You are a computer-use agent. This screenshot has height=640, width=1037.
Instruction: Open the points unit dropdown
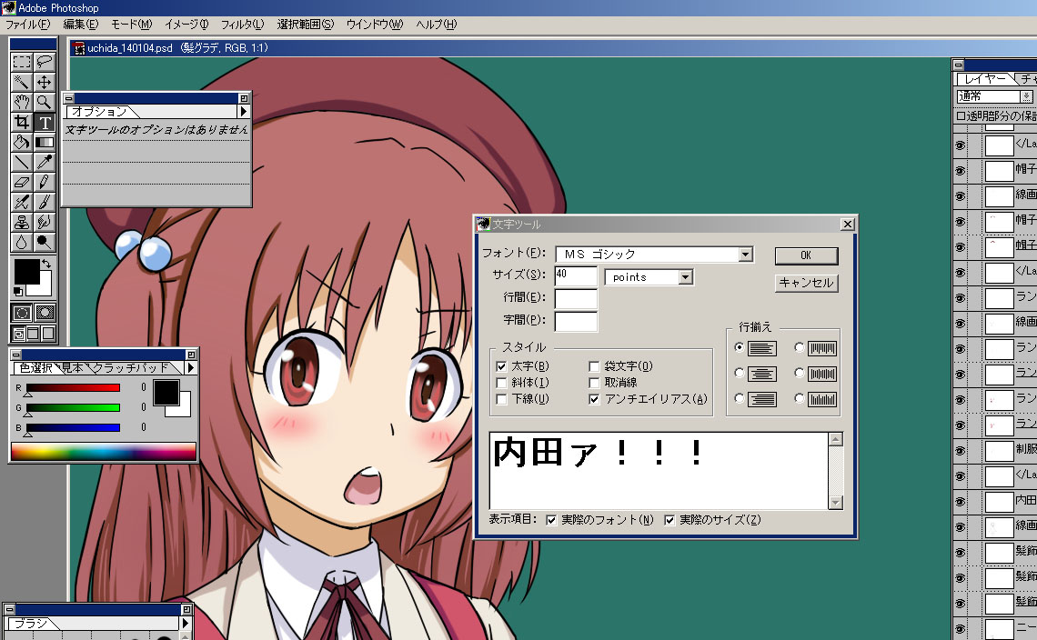[x=685, y=277]
